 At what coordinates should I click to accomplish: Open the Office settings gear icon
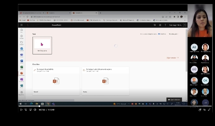[160, 25]
